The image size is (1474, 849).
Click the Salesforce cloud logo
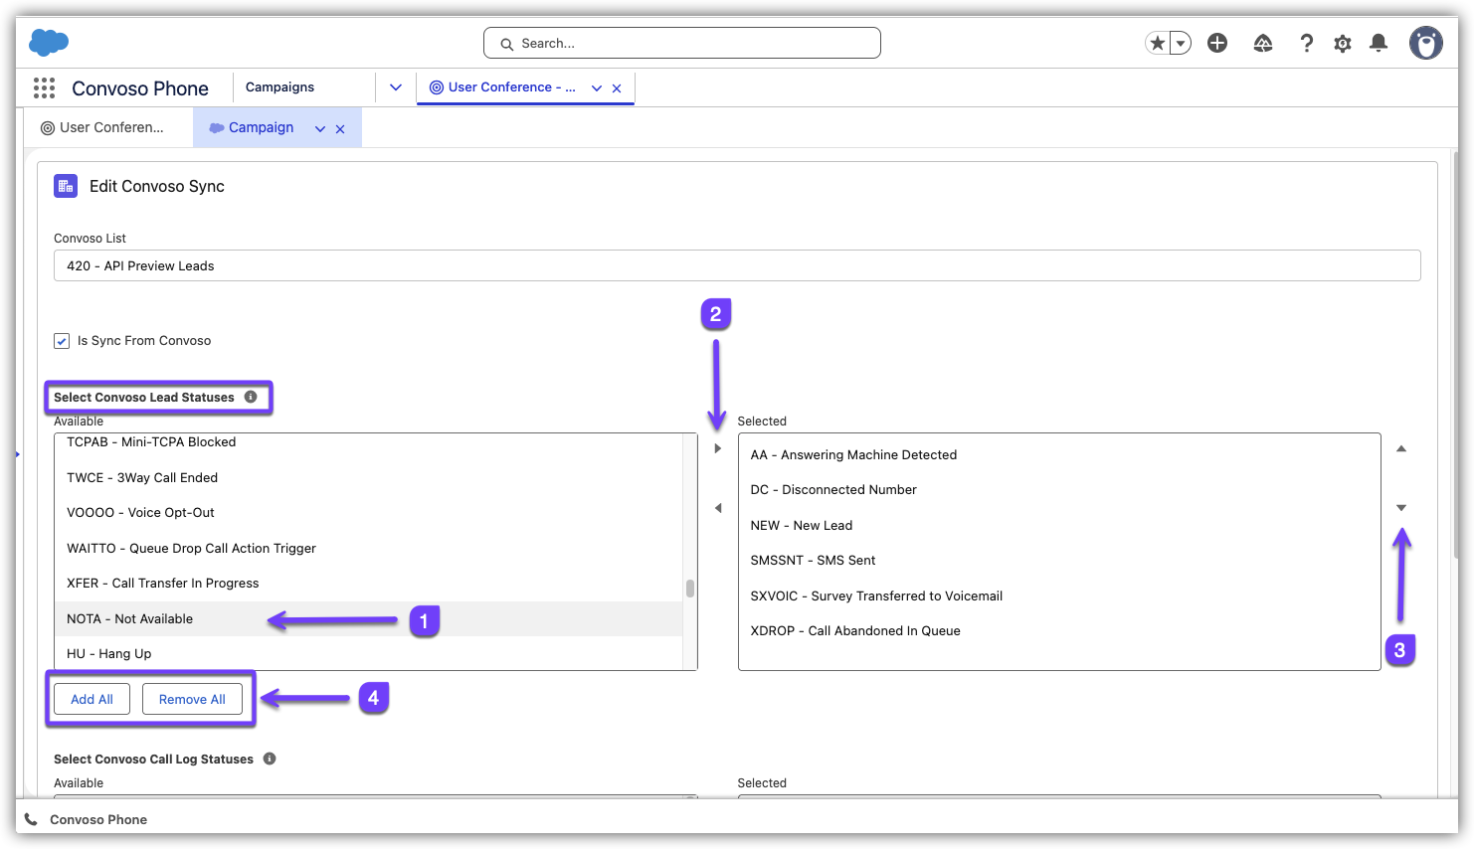(x=49, y=43)
